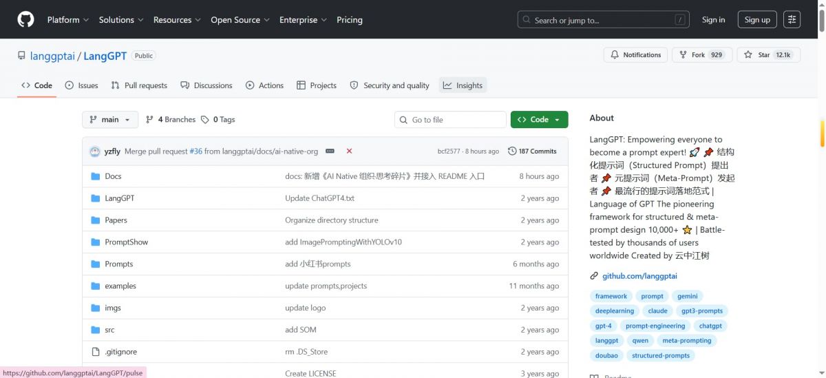The width and height of the screenshot is (826, 378).
Task: Select the meta-prompting topic tag
Action: click(x=686, y=341)
